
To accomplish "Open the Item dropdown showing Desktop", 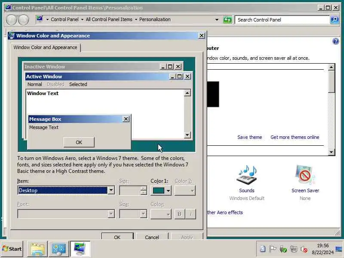I will click(111, 190).
